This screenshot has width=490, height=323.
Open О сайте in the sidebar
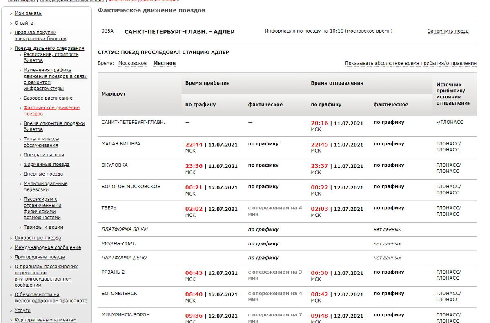[x=24, y=23]
